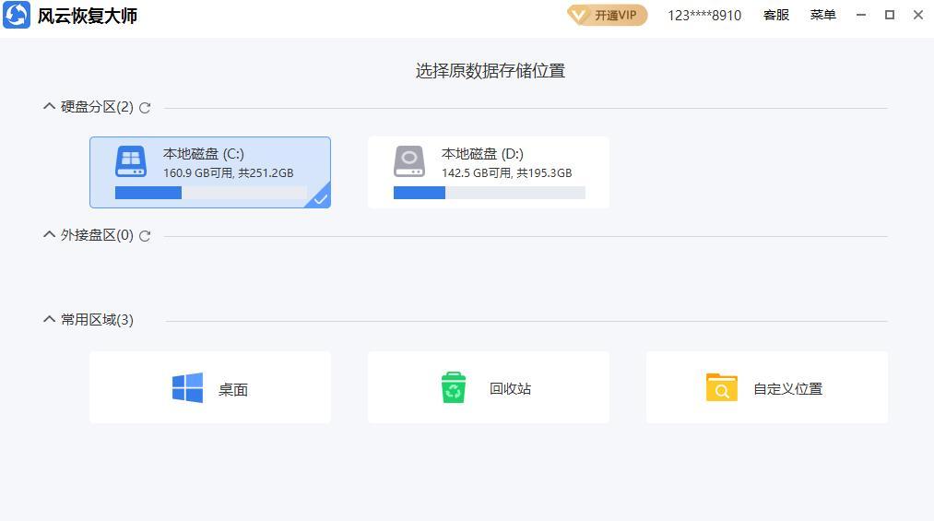Choose the 回收站 location label
This screenshot has height=521, width=934.
511,389
